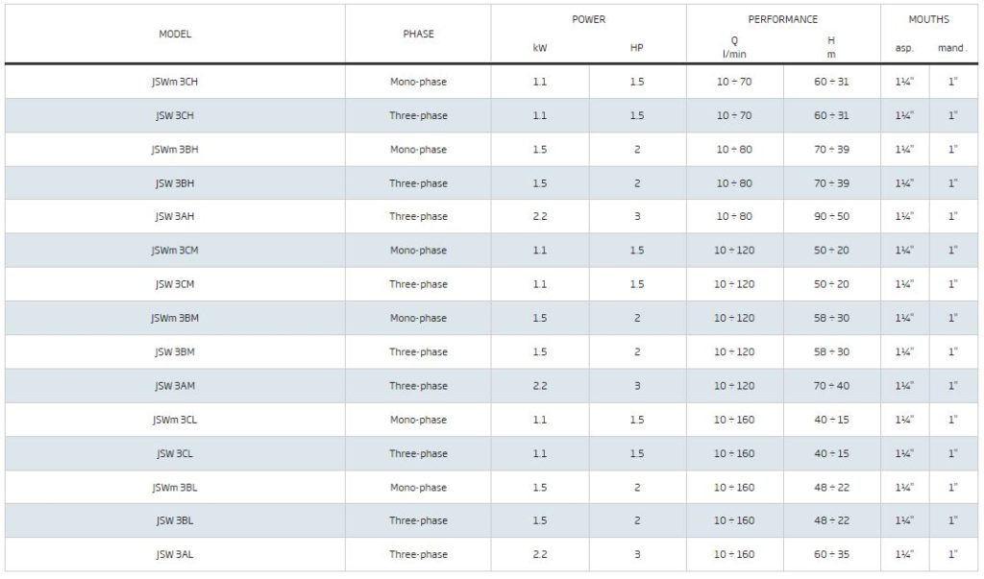Viewport: 984px width, 579px height.
Task: Click the JSWm 3CM model name
Action: pyautogui.click(x=175, y=251)
